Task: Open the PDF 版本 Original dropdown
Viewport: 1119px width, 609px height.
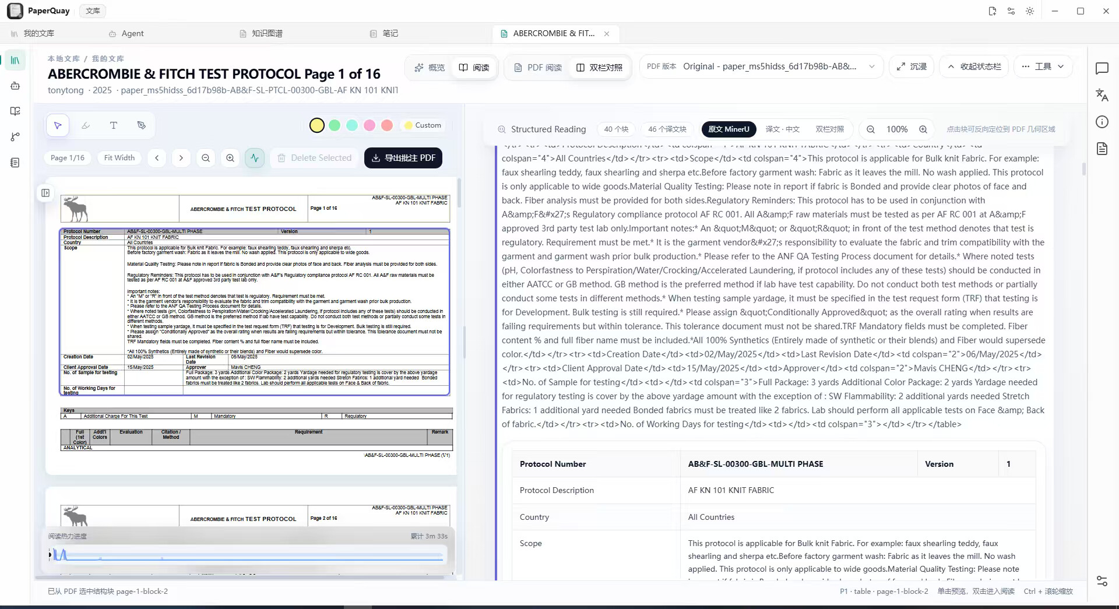Action: click(x=761, y=66)
